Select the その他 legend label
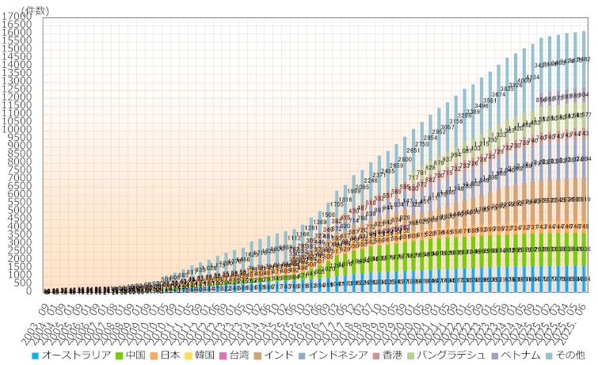 tap(569, 355)
